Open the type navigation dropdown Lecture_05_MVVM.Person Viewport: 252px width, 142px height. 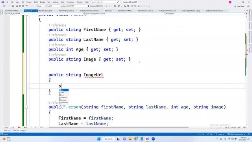tap(125, 14)
